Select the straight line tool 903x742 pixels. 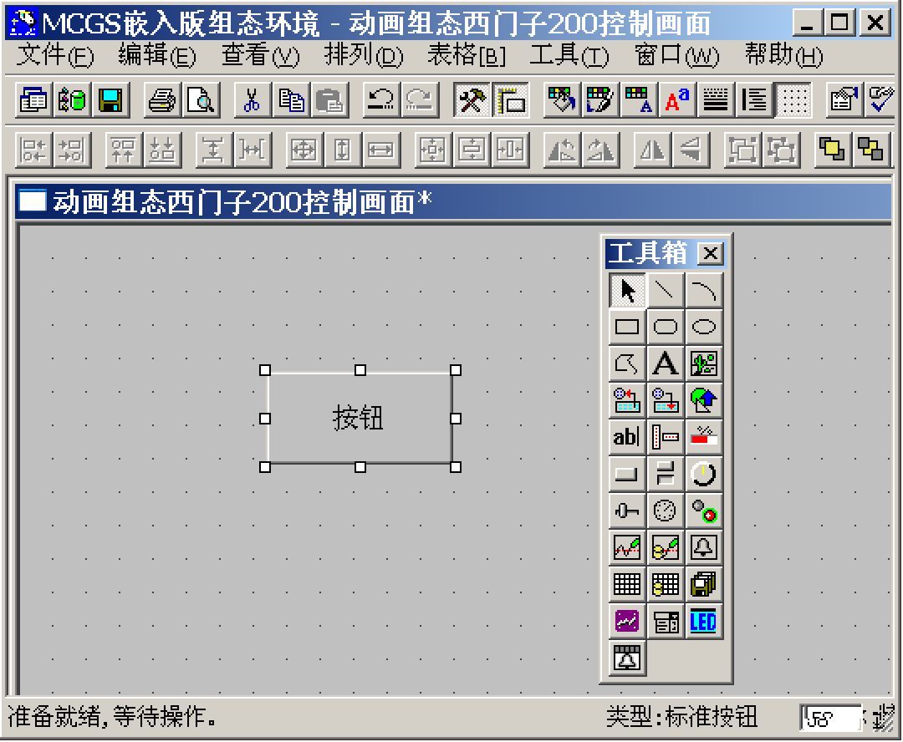click(x=666, y=290)
